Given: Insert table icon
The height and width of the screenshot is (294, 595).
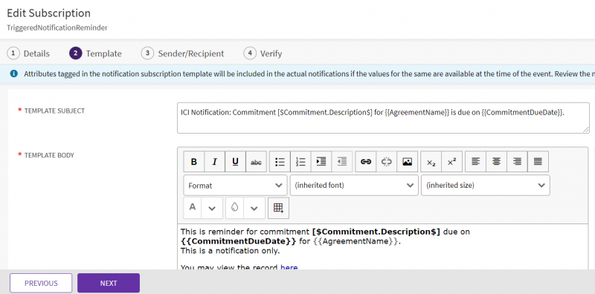Looking at the screenshot, I should coord(278,208).
